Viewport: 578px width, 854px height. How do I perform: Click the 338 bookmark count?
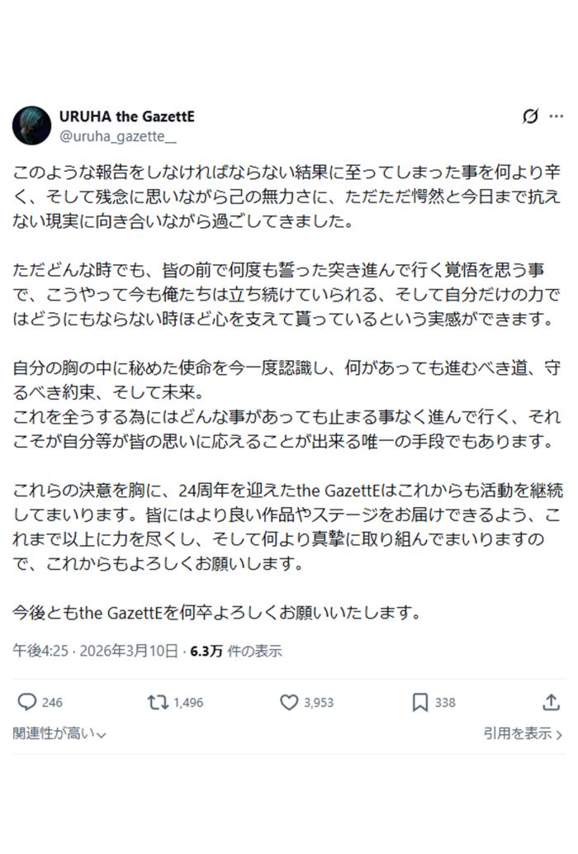coord(445,703)
